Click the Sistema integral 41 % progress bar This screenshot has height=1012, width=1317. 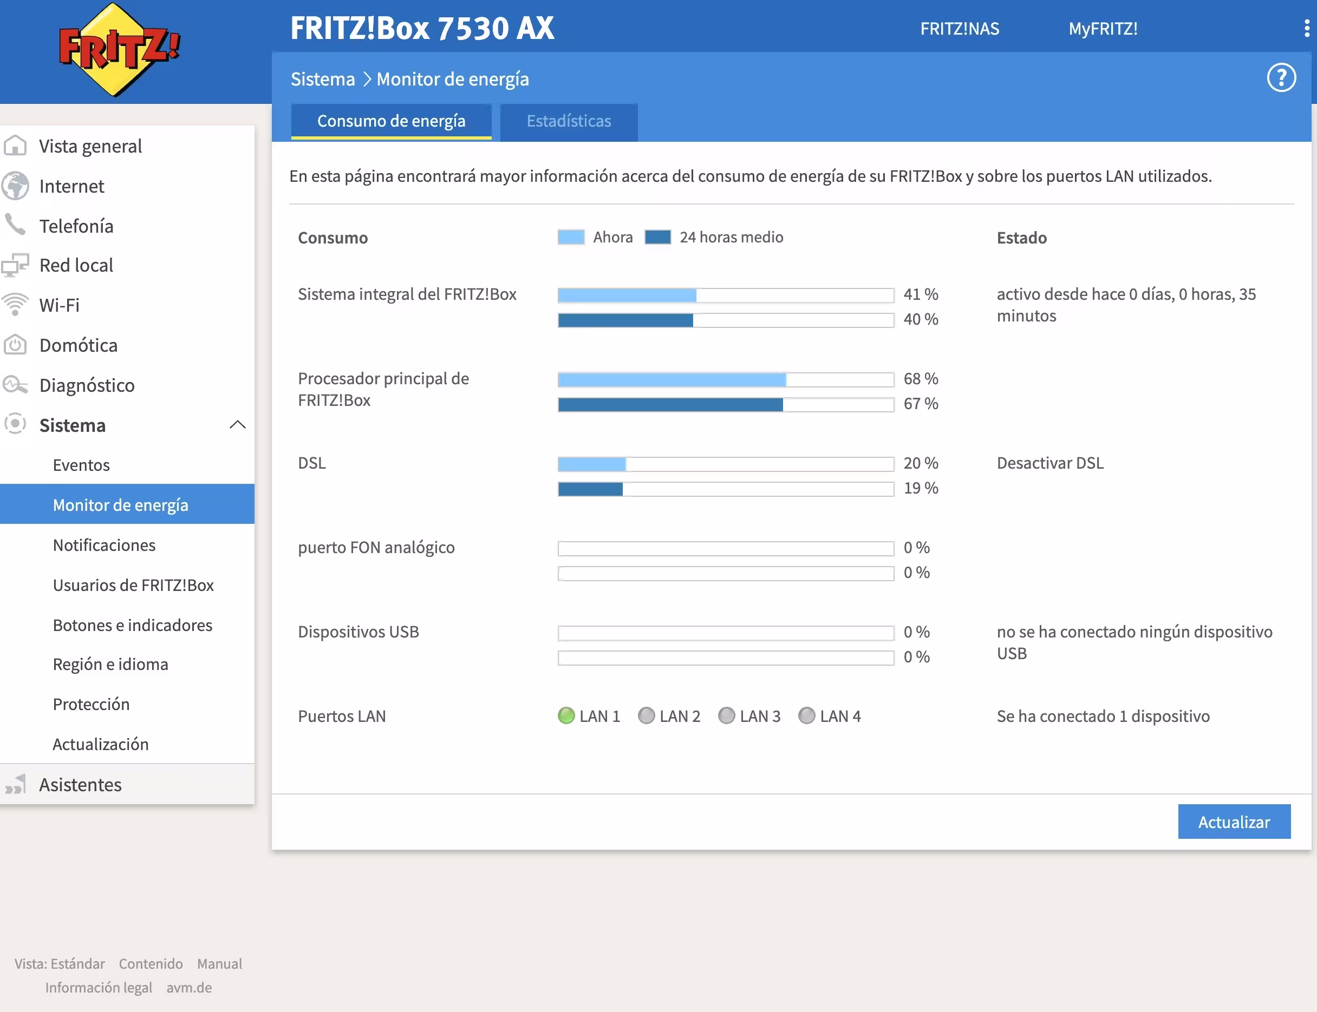coord(726,294)
